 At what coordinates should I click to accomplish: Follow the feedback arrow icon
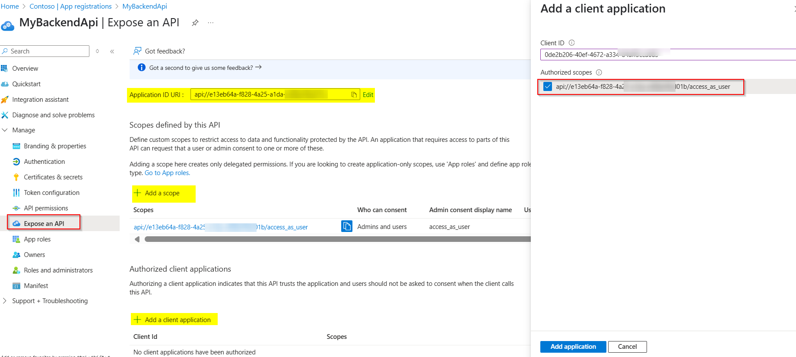pyautogui.click(x=258, y=67)
